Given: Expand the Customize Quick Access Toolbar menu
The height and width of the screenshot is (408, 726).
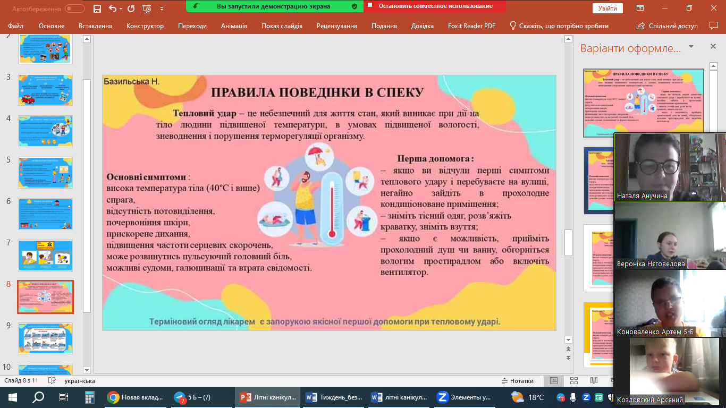Looking at the screenshot, I should (162, 8).
